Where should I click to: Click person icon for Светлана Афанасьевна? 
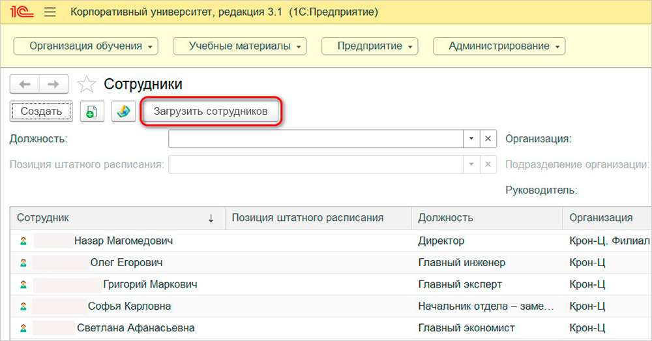tap(23, 328)
